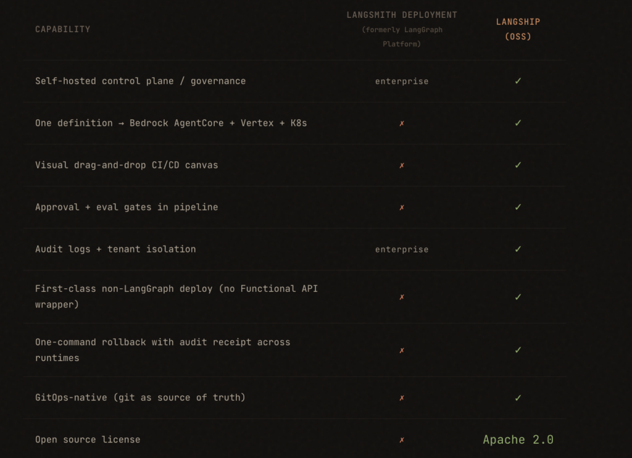
Task: Select 'Audit logs + tenant isolation' text
Action: [115, 249]
